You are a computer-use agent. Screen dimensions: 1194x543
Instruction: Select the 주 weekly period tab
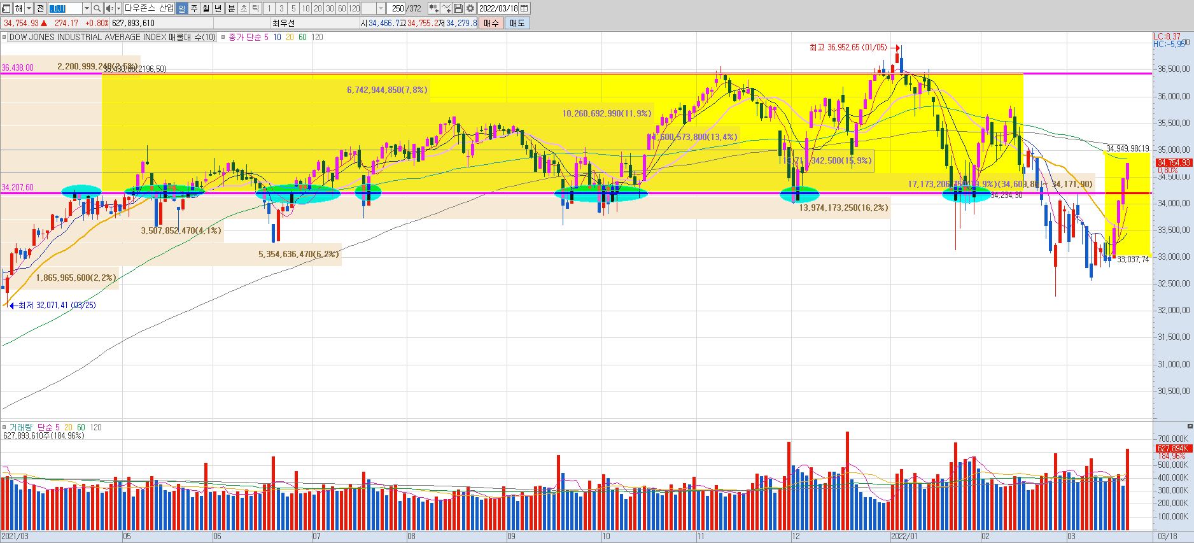click(x=194, y=8)
